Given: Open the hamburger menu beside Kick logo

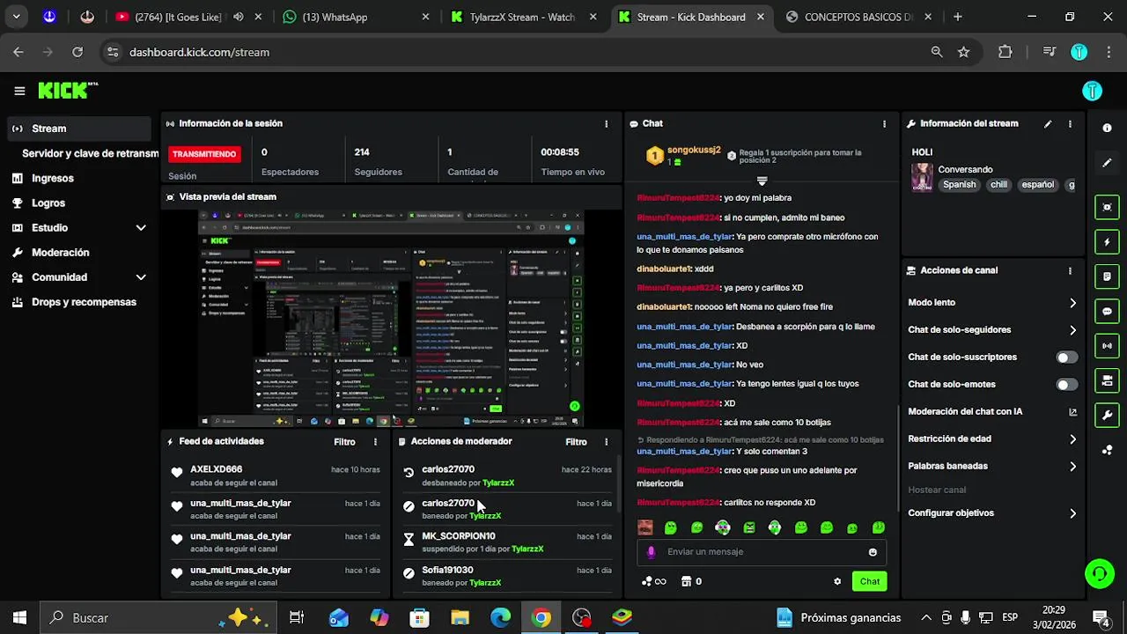Looking at the screenshot, I should pyautogui.click(x=19, y=91).
